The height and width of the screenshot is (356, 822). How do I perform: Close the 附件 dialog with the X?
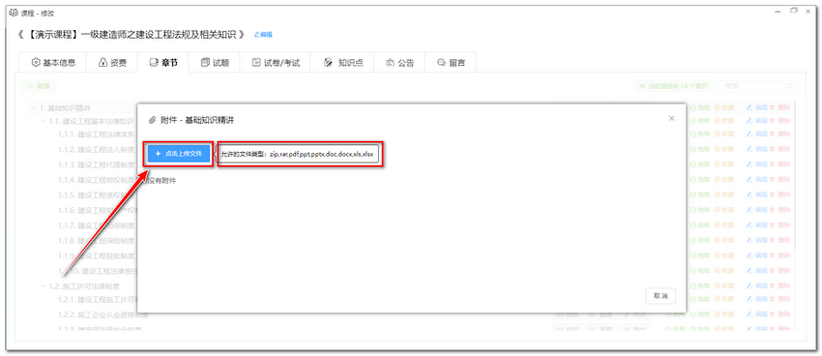pos(671,118)
